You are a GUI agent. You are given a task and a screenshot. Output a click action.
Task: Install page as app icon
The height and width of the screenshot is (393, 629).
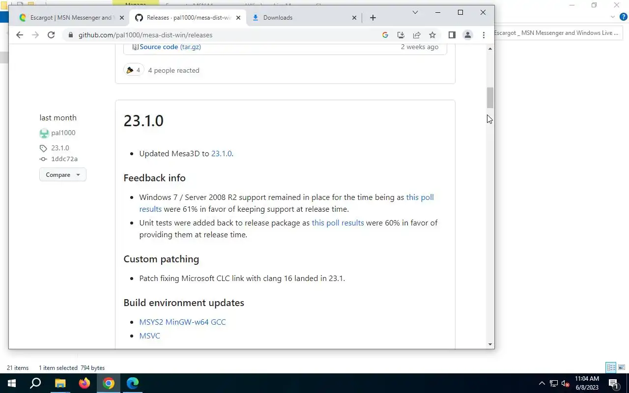pyautogui.click(x=400, y=35)
